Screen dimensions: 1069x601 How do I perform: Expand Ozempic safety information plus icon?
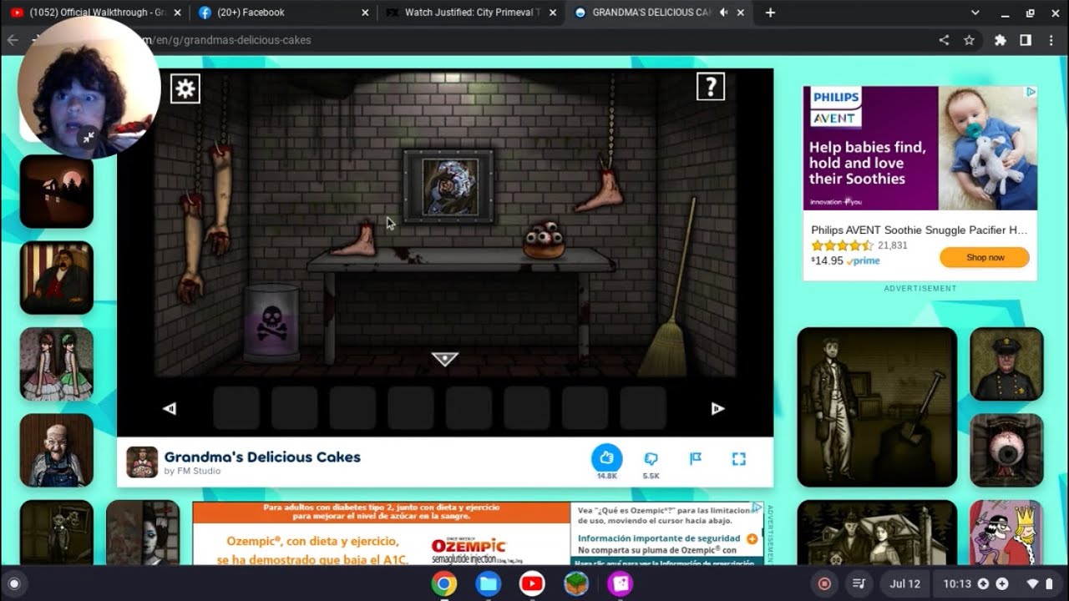pyautogui.click(x=752, y=539)
